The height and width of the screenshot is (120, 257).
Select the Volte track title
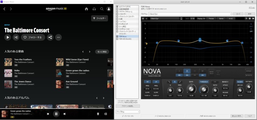point(17,71)
